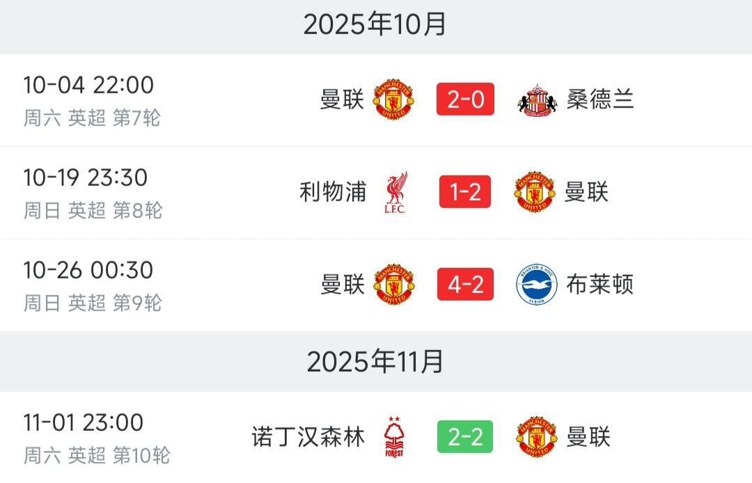This screenshot has height=483, width=752.
Task: Click the red 1-2 score badge
Action: click(464, 193)
